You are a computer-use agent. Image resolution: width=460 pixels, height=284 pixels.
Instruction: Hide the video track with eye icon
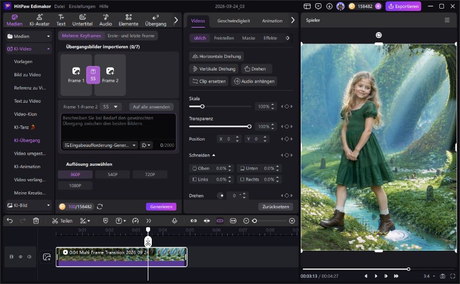coord(21,257)
